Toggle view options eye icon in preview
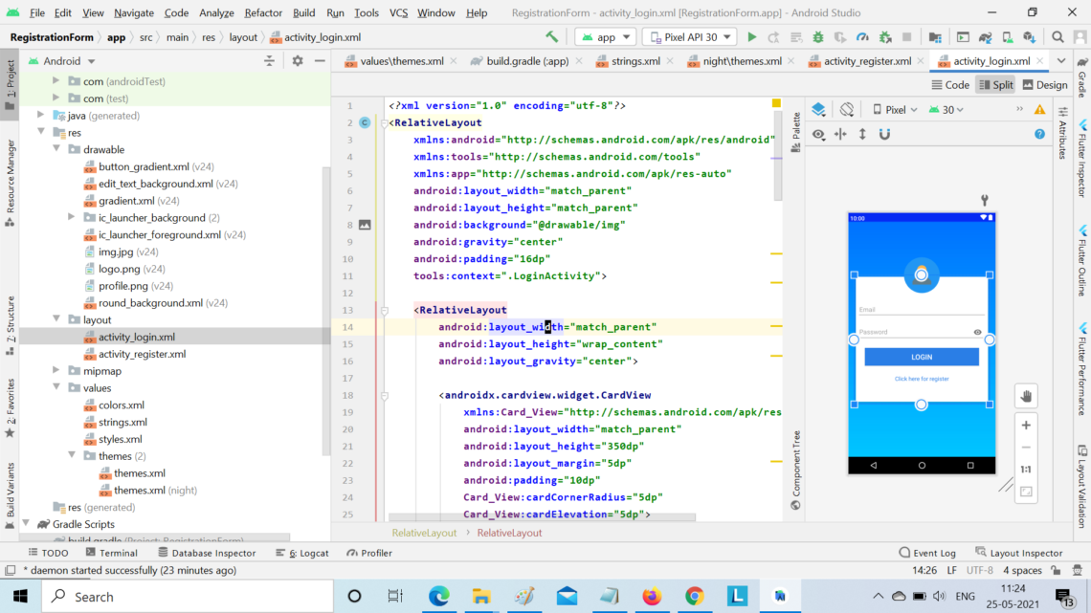The height and width of the screenshot is (613, 1091). coord(818,134)
